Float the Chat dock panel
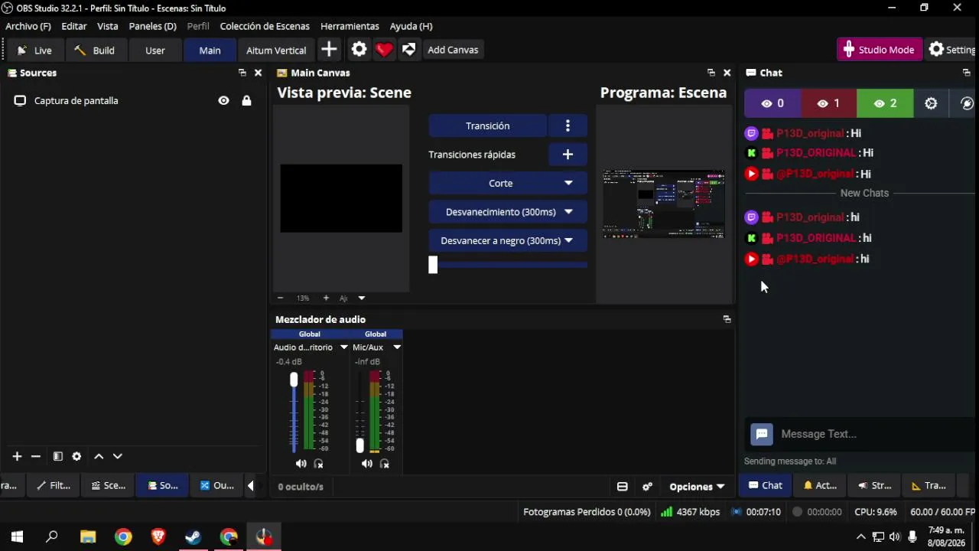 coord(967,73)
